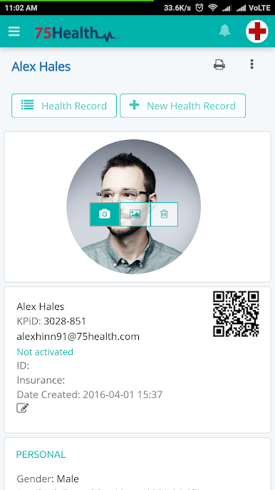
Task: Tap the Wi-Fi icon in status bar
Action: pyautogui.click(x=212, y=7)
